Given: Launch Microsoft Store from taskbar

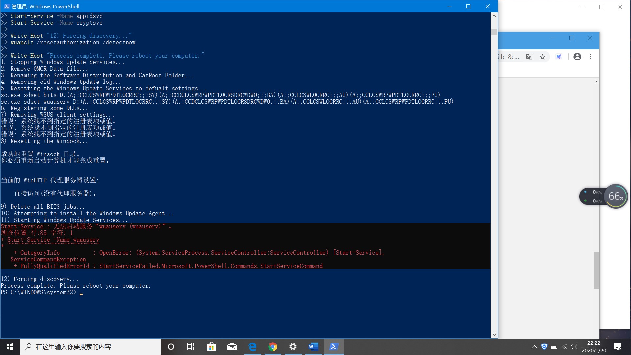Looking at the screenshot, I should pyautogui.click(x=211, y=347).
